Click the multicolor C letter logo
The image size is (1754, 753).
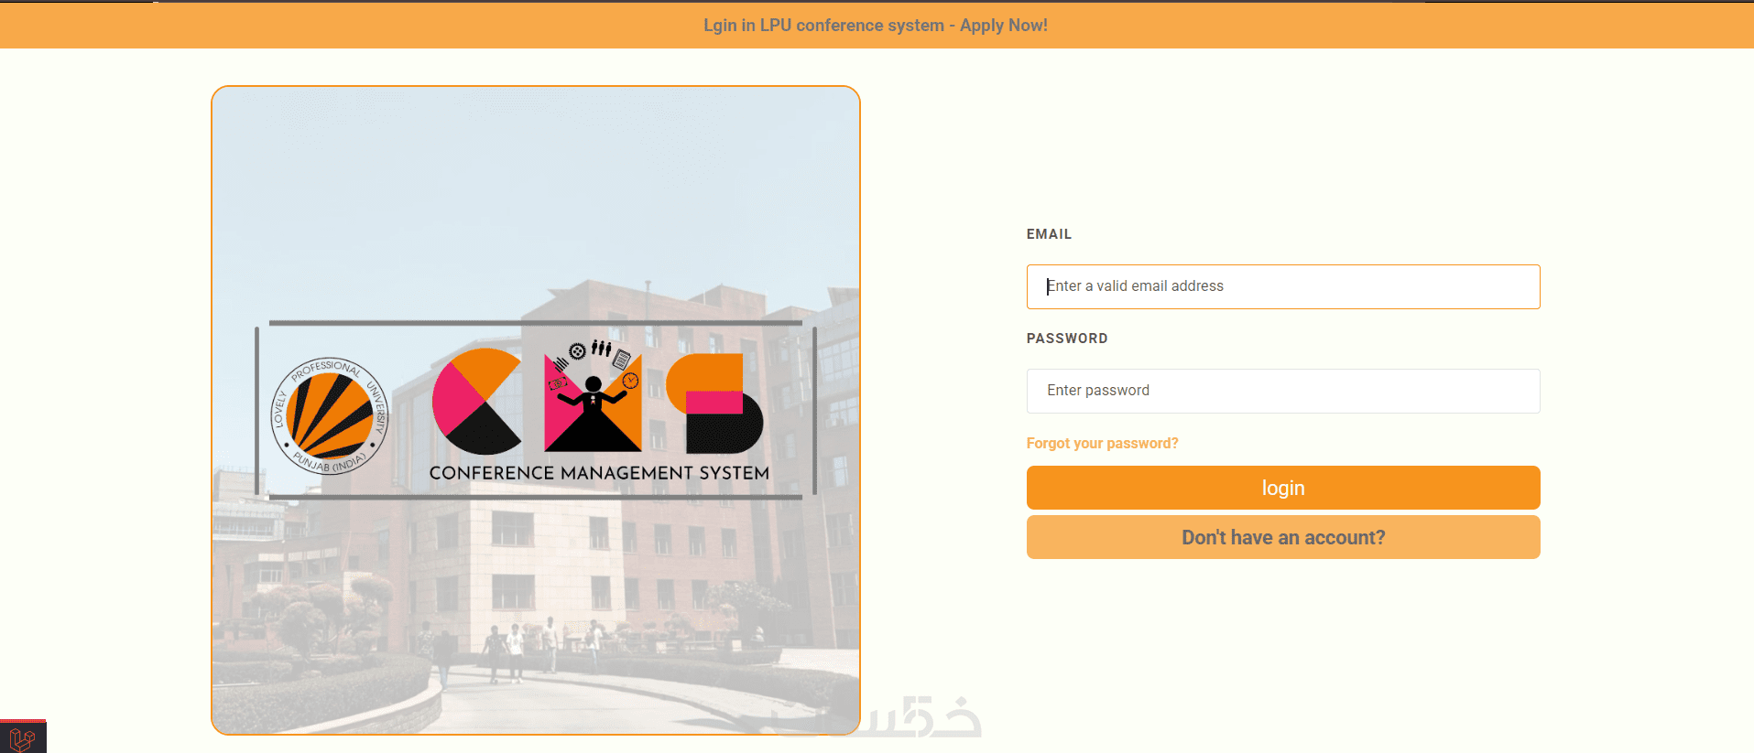pyautogui.click(x=477, y=401)
